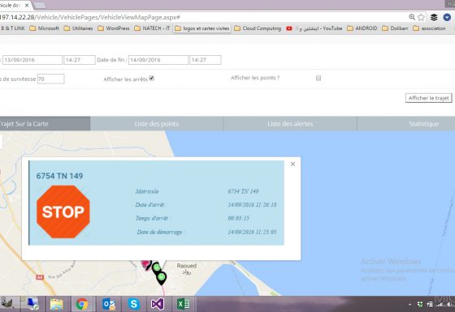Screen dimensions: 455x312
Task: Open the ANDROID bookmarks folder
Action: pos(362,28)
